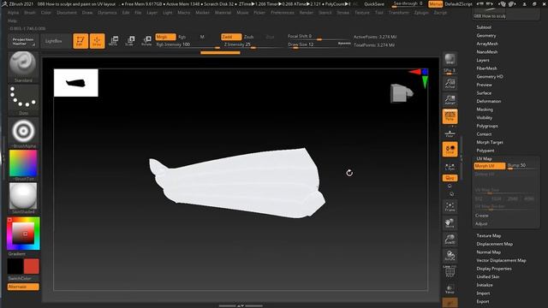Switch to Zsub sculpt mode
The height and width of the screenshot is (308, 548).
click(248, 37)
